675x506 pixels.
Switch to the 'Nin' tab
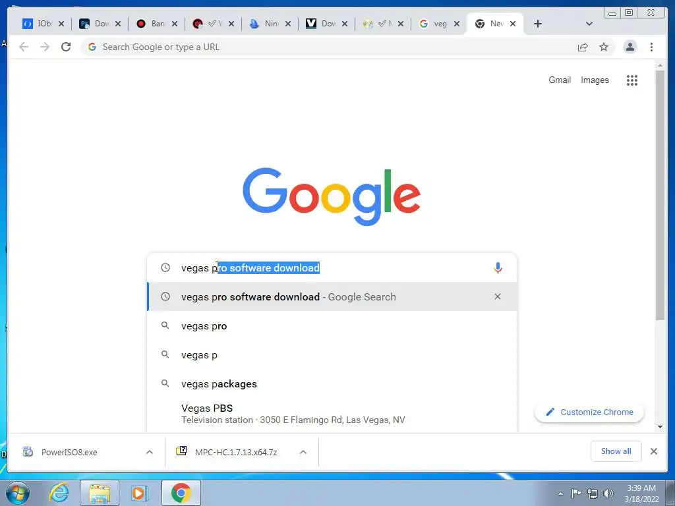[265, 24]
